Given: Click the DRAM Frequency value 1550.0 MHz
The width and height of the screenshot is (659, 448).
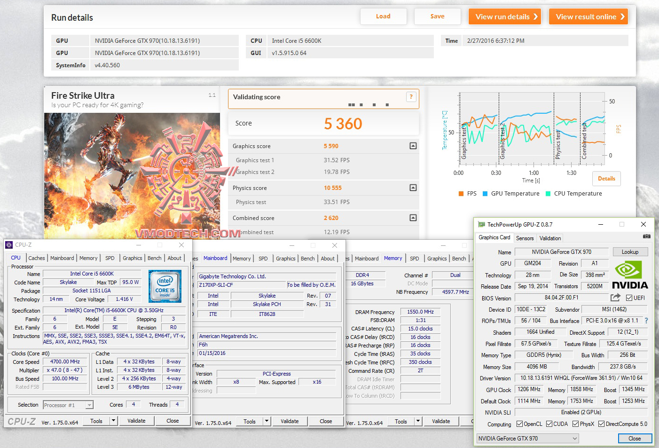Looking at the screenshot, I should [x=421, y=312].
